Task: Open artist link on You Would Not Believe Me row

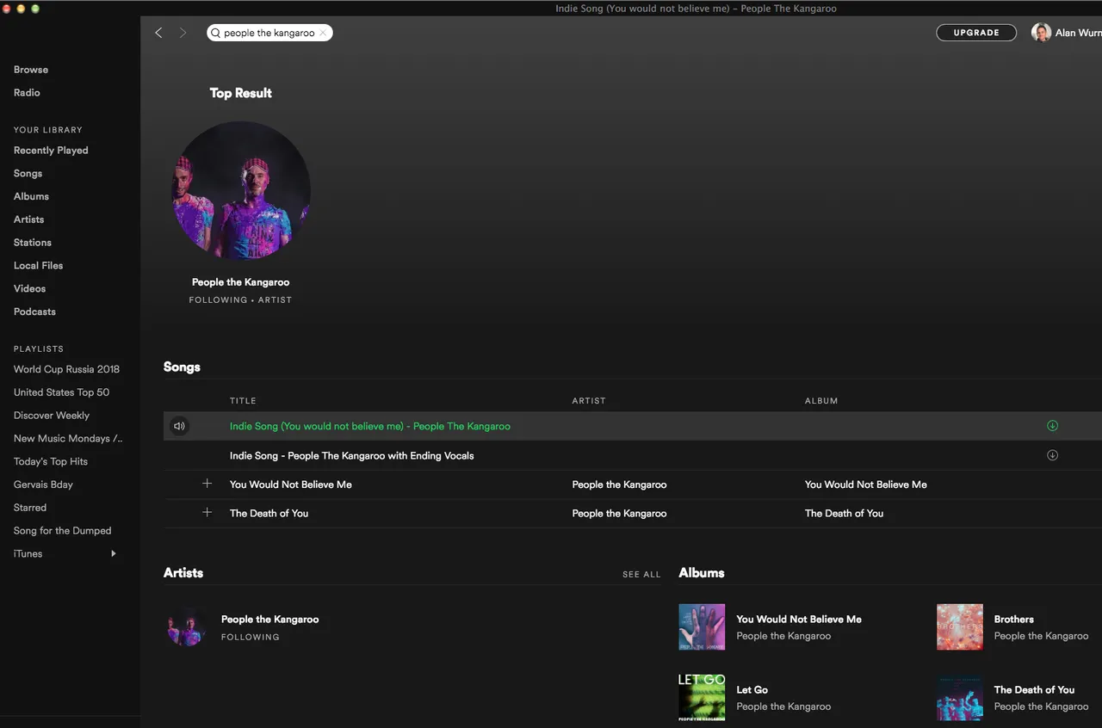Action: 619,484
